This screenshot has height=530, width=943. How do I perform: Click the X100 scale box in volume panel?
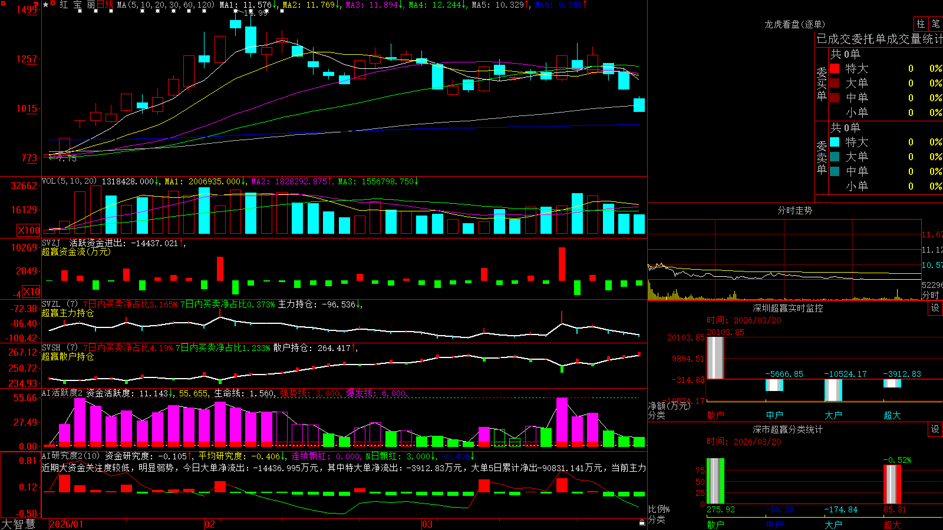pos(29,230)
